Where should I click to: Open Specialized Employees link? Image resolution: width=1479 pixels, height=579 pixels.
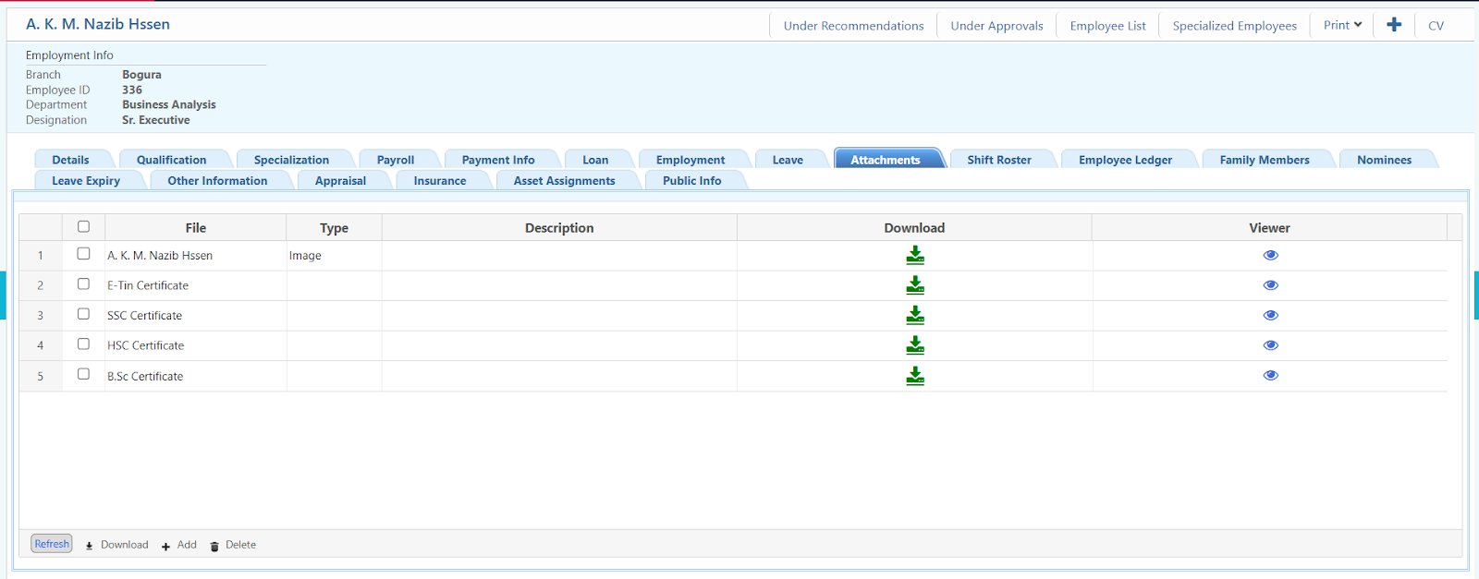(1234, 26)
